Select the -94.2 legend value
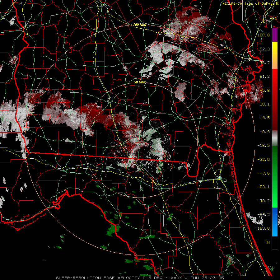The height and width of the screenshot is (280, 280). [x=264, y=215]
